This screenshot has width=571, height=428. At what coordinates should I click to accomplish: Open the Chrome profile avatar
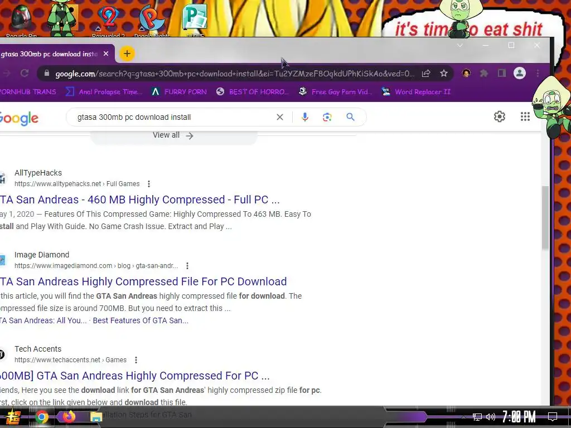520,73
